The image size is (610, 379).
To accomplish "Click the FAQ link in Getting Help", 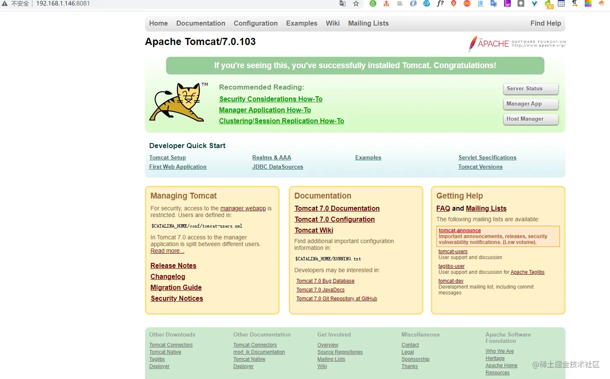I will 443,209.
